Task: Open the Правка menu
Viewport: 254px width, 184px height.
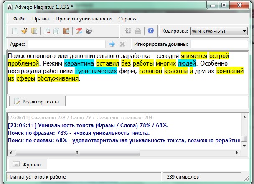Action: click(41, 19)
